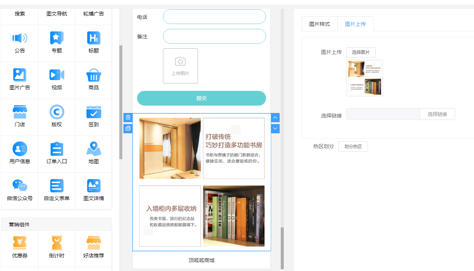The height and width of the screenshot is (271, 474).
Task: Switch to the 图片上传 tab
Action: pyautogui.click(x=355, y=24)
